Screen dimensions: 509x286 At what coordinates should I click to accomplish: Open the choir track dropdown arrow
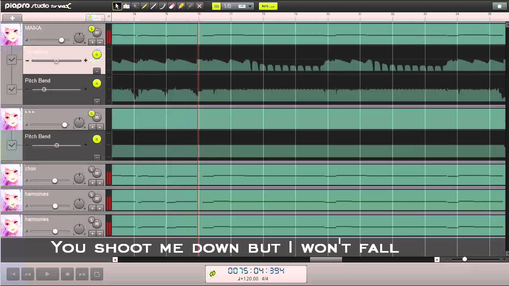100,183
